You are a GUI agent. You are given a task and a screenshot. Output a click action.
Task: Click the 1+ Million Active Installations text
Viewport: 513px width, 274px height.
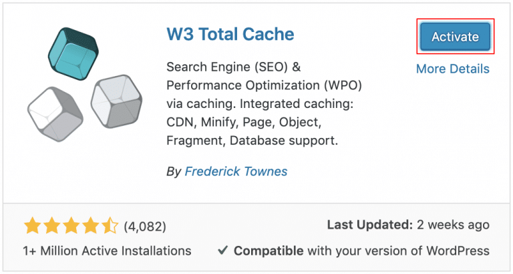107,251
